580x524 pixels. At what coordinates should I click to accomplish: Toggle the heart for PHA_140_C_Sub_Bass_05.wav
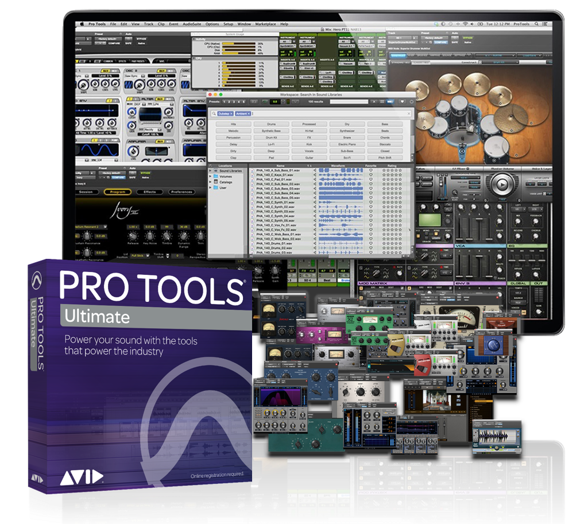click(x=371, y=198)
